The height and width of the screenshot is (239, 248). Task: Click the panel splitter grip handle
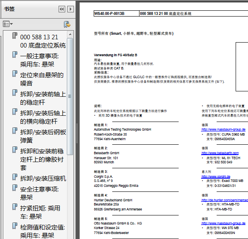click(77, 133)
